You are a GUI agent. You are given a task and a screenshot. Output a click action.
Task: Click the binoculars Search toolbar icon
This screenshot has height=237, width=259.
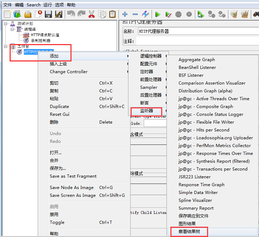256,14
